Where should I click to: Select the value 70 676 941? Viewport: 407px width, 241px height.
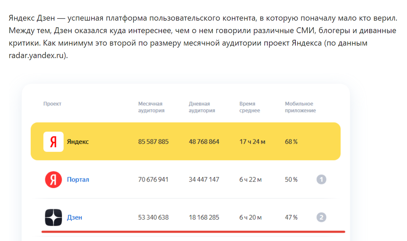click(153, 179)
